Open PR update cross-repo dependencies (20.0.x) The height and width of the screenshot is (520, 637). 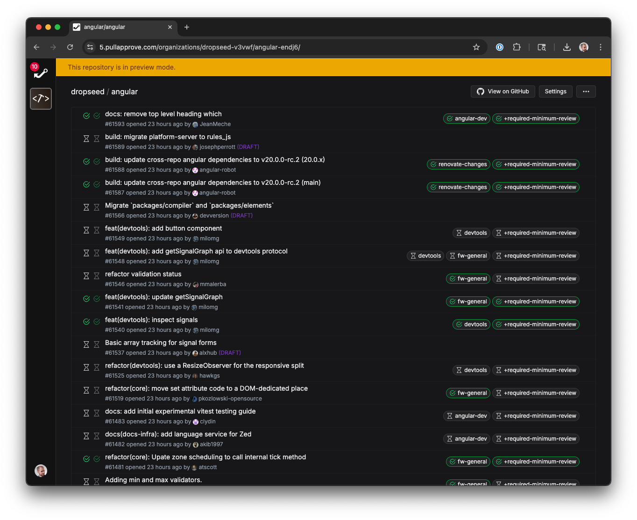(x=215, y=160)
